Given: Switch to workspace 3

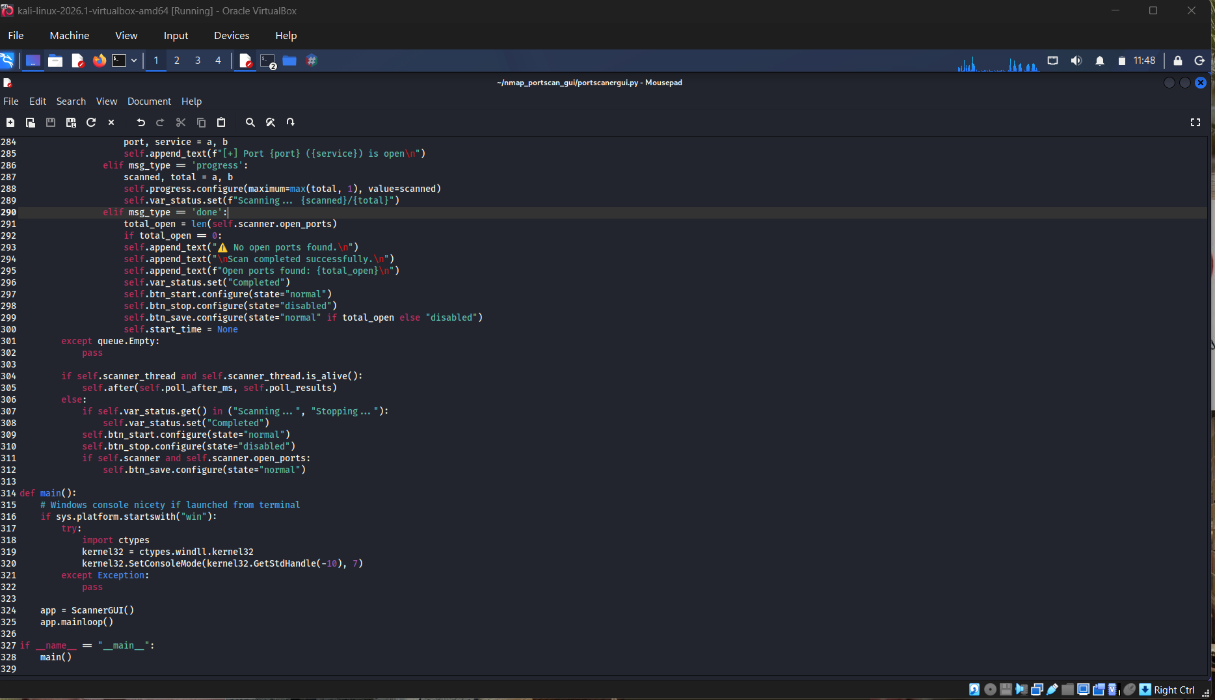Looking at the screenshot, I should coord(198,61).
